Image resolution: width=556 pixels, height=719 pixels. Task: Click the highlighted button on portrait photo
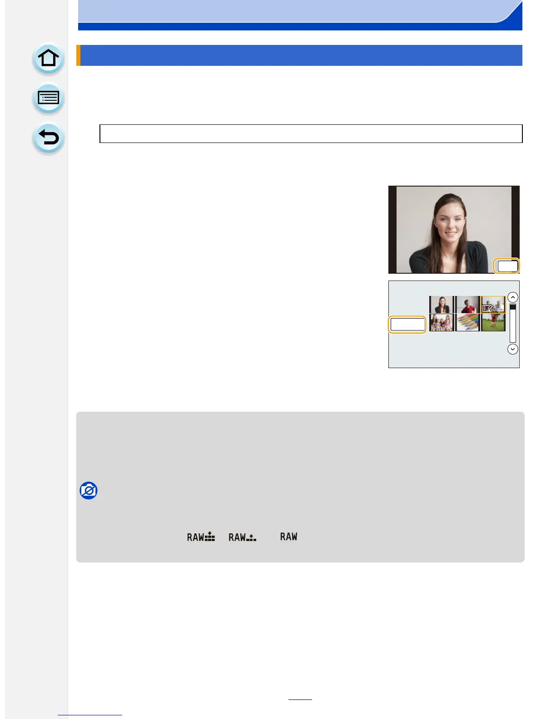point(507,266)
